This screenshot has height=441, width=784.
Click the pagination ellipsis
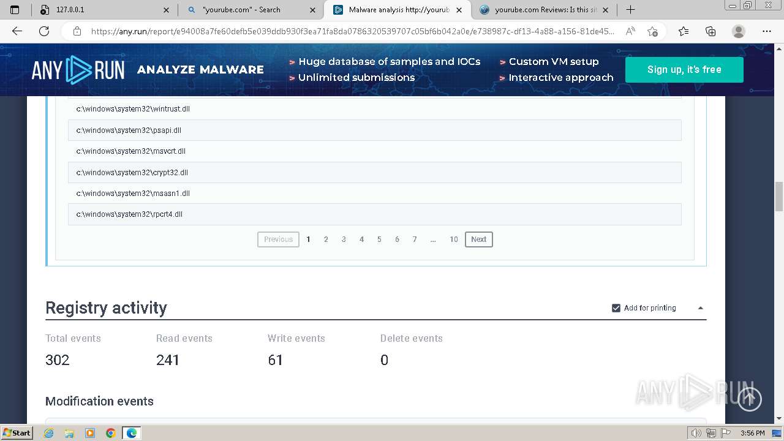(x=433, y=239)
